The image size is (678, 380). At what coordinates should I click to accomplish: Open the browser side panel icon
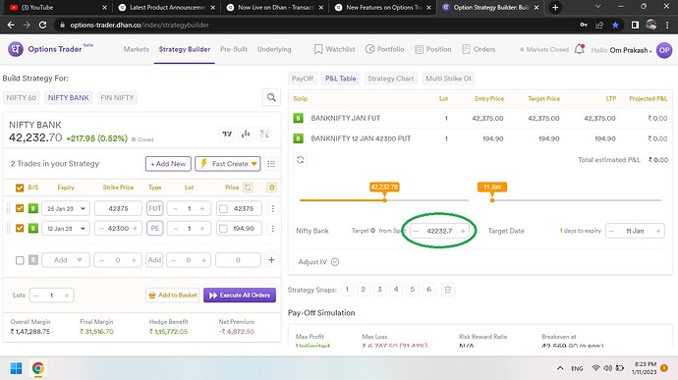(635, 26)
